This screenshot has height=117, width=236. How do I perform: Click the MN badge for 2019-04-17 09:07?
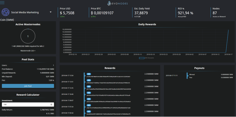pos(89,99)
